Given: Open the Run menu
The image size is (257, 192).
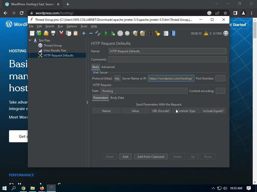Looking at the screenshot, I should tap(60, 26).
